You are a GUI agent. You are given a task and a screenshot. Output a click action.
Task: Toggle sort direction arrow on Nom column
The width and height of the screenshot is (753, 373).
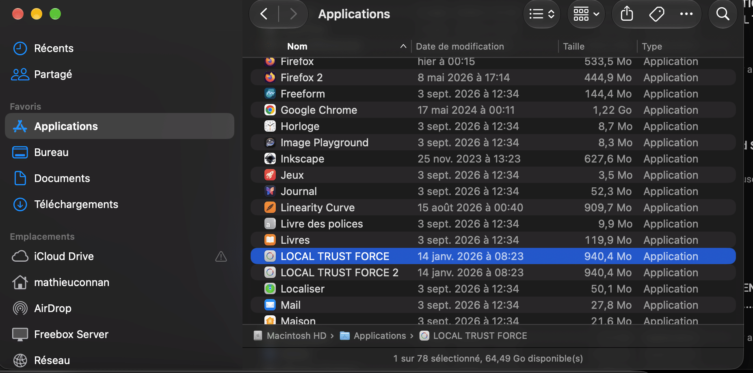coord(403,46)
